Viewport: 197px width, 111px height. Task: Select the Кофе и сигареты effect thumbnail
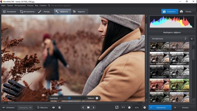click(159, 72)
